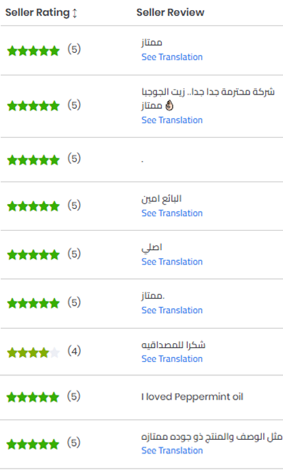Image resolution: width=283 pixels, height=472 pixels.
Task: Click the thumbs-up emoji in jojoba review
Action: 169,105
